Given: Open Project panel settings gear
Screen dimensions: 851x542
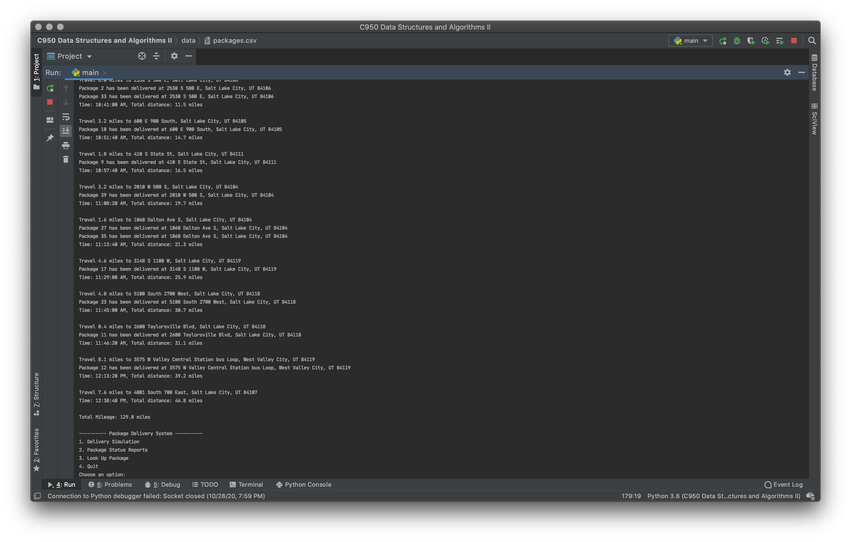Looking at the screenshot, I should coord(174,56).
